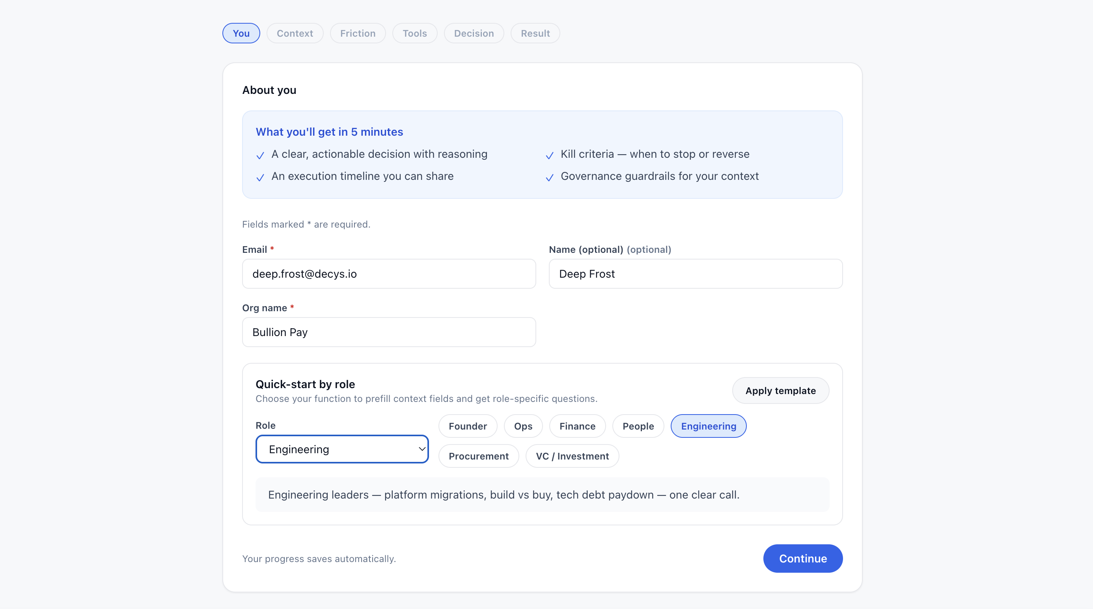
Task: Select the Ops role chip
Action: click(523, 426)
